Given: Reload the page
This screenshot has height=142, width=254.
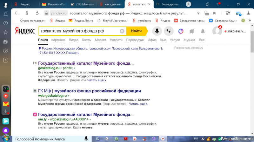Looking at the screenshot, I should pos(37,13).
